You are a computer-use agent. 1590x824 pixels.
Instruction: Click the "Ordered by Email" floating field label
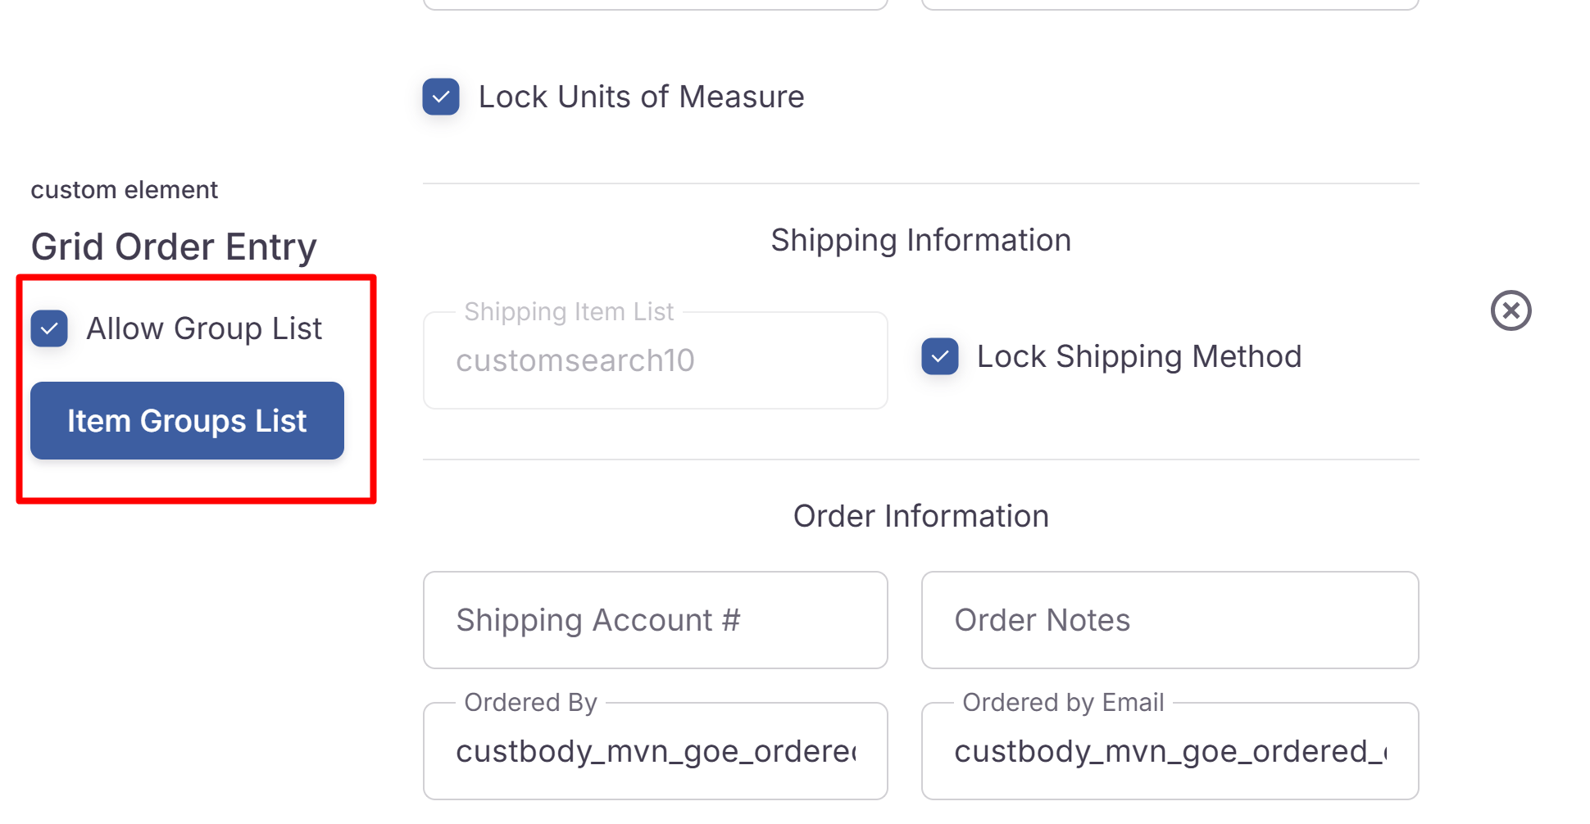tap(1063, 703)
